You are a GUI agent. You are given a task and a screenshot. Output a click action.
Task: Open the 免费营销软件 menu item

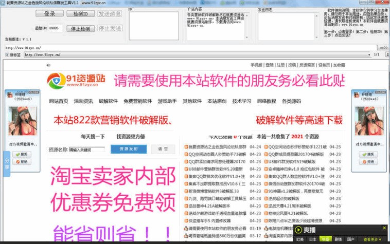click(x=138, y=101)
